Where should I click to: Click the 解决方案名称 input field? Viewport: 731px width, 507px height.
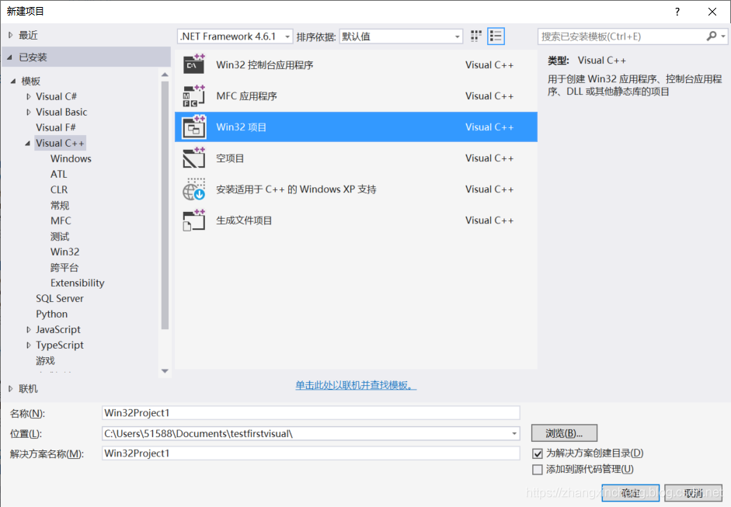coord(311,453)
